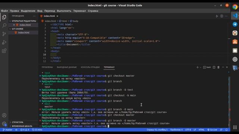Screen dimensions: 239x134
Task: Open the Search view in activity bar
Action: pyautogui.click(x=4, y=25)
